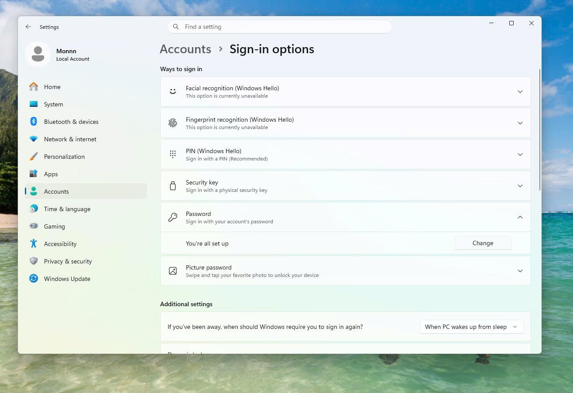The image size is (573, 393).
Task: Open Personalization settings
Action: tap(86, 157)
